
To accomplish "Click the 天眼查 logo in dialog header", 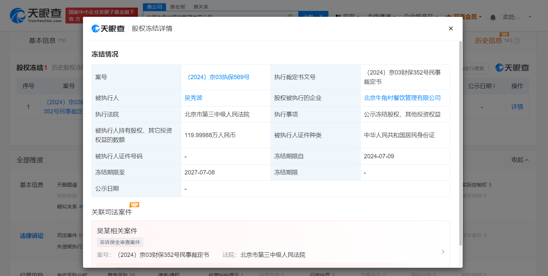I will [x=108, y=29].
